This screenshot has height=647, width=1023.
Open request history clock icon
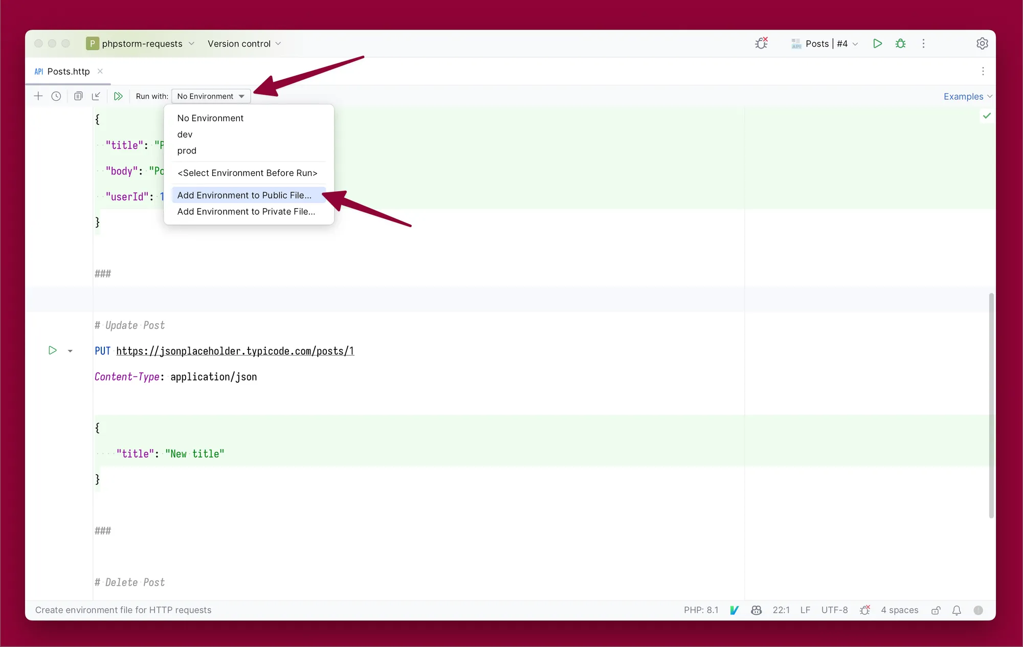click(56, 96)
